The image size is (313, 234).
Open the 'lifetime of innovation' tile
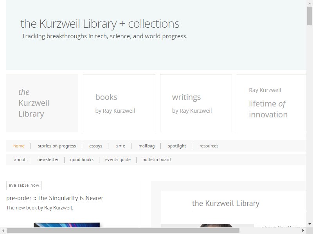point(272,103)
